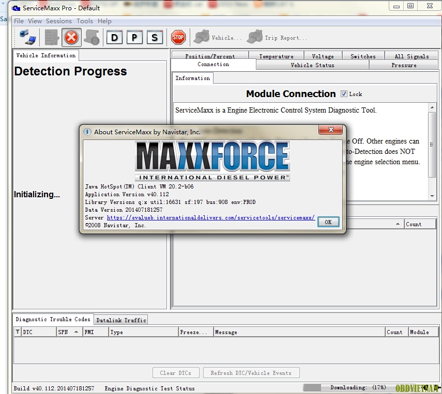Open the Sessions menu

click(x=58, y=21)
